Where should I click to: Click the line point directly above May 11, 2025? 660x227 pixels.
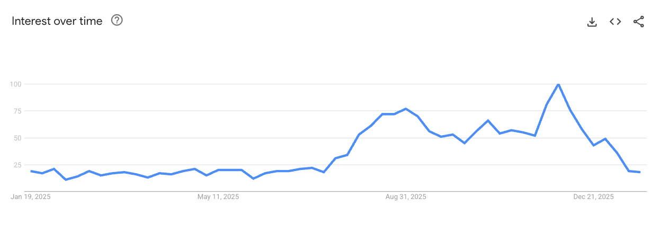(x=218, y=170)
